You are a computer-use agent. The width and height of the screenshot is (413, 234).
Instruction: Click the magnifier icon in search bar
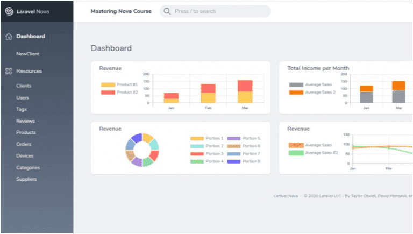[x=167, y=11]
